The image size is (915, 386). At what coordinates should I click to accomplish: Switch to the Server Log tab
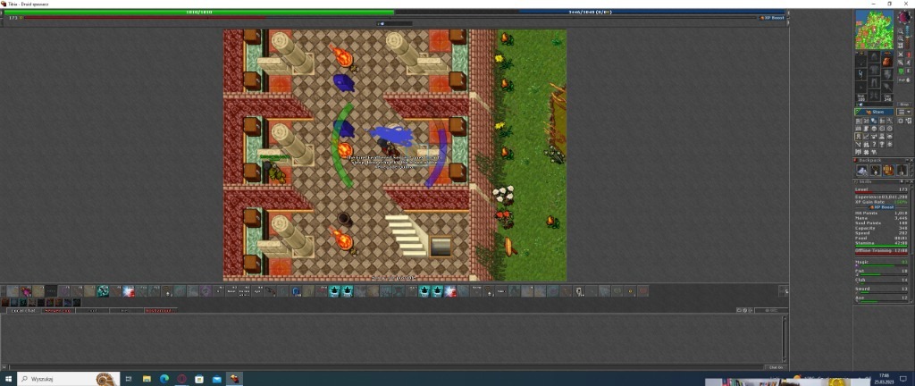pyautogui.click(x=57, y=310)
